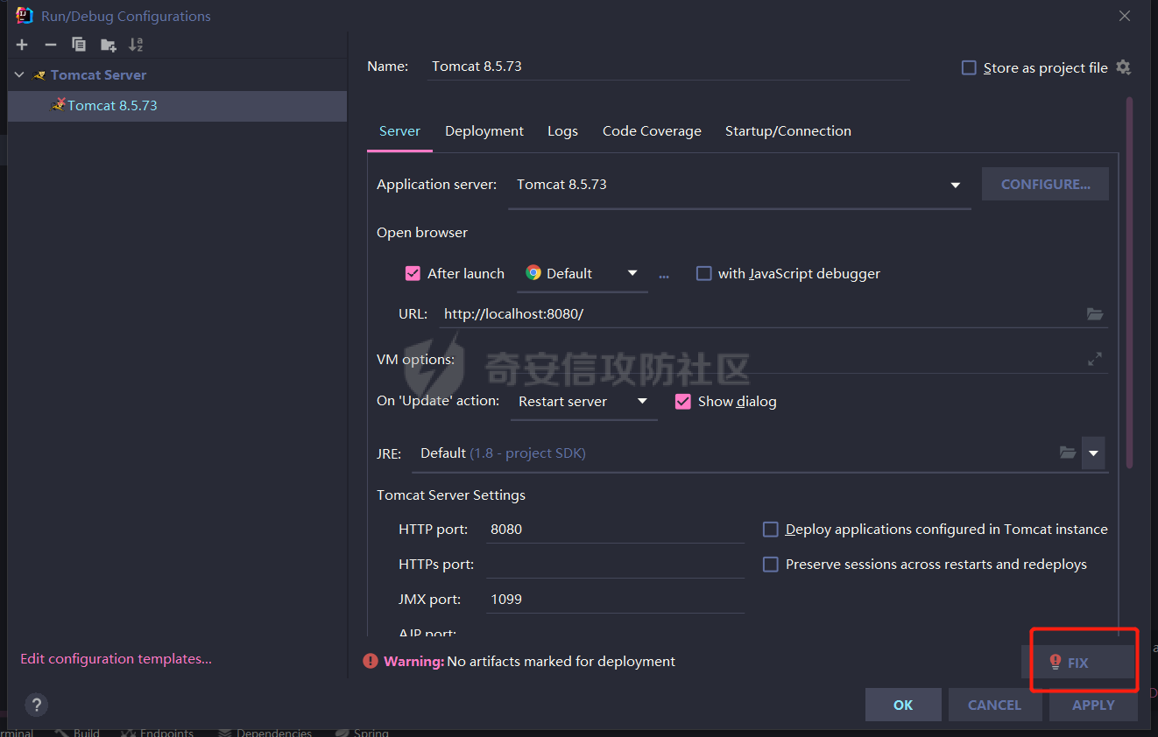Image resolution: width=1158 pixels, height=737 pixels.
Task: Uncheck After launch checkbox
Action: click(413, 273)
